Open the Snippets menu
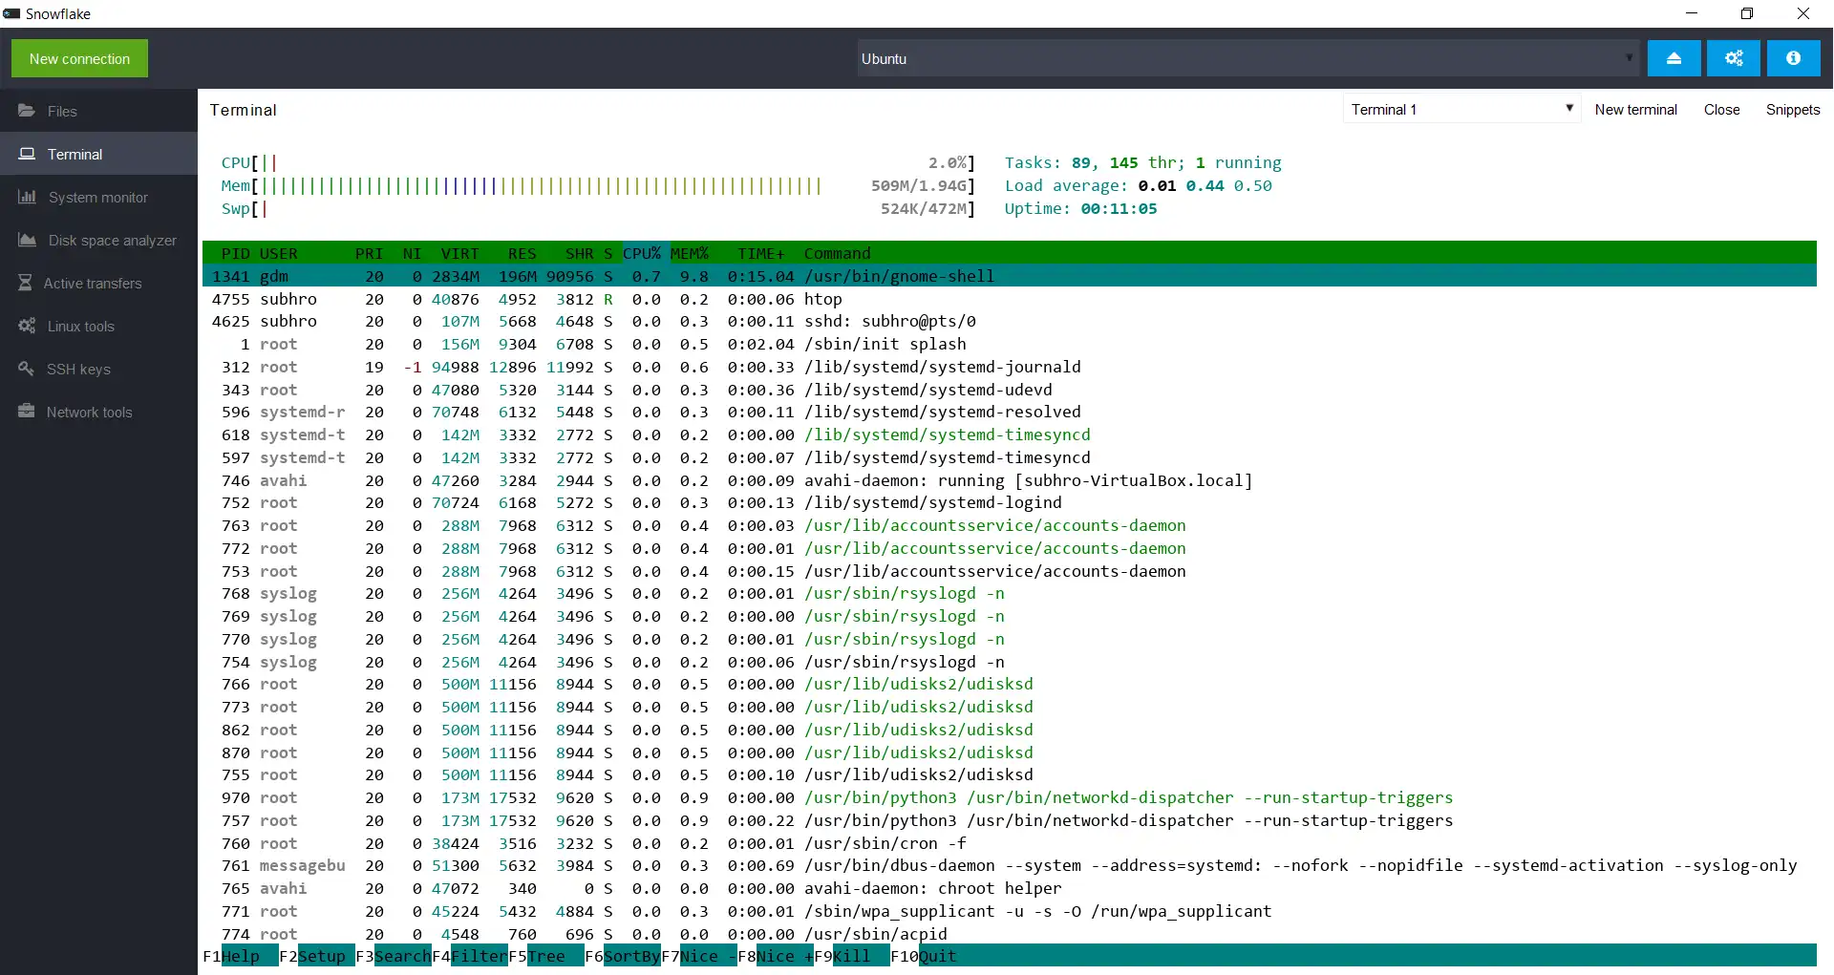Image resolution: width=1834 pixels, height=975 pixels. 1792,109
